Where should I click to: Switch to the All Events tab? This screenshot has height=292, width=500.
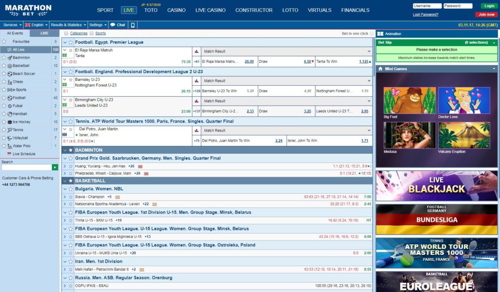(x=15, y=33)
